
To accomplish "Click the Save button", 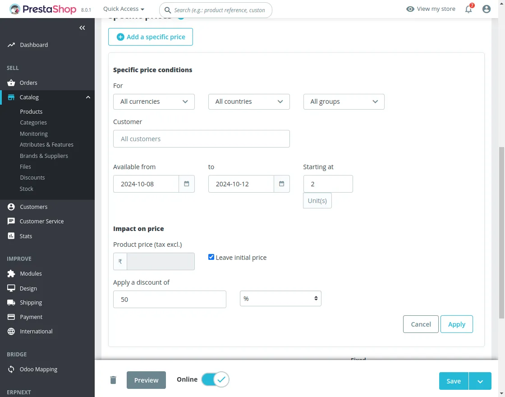I will (x=454, y=381).
